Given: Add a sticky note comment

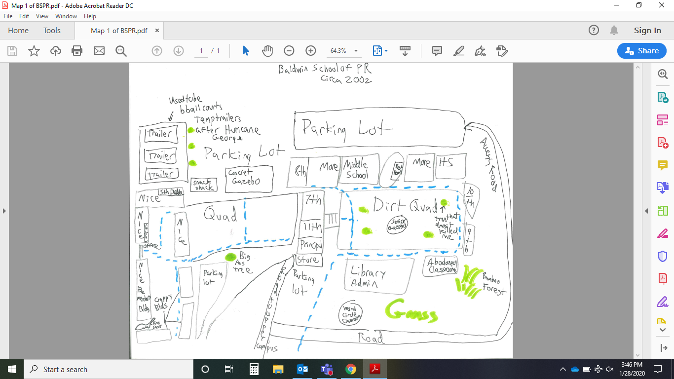Looking at the screenshot, I should 437,51.
